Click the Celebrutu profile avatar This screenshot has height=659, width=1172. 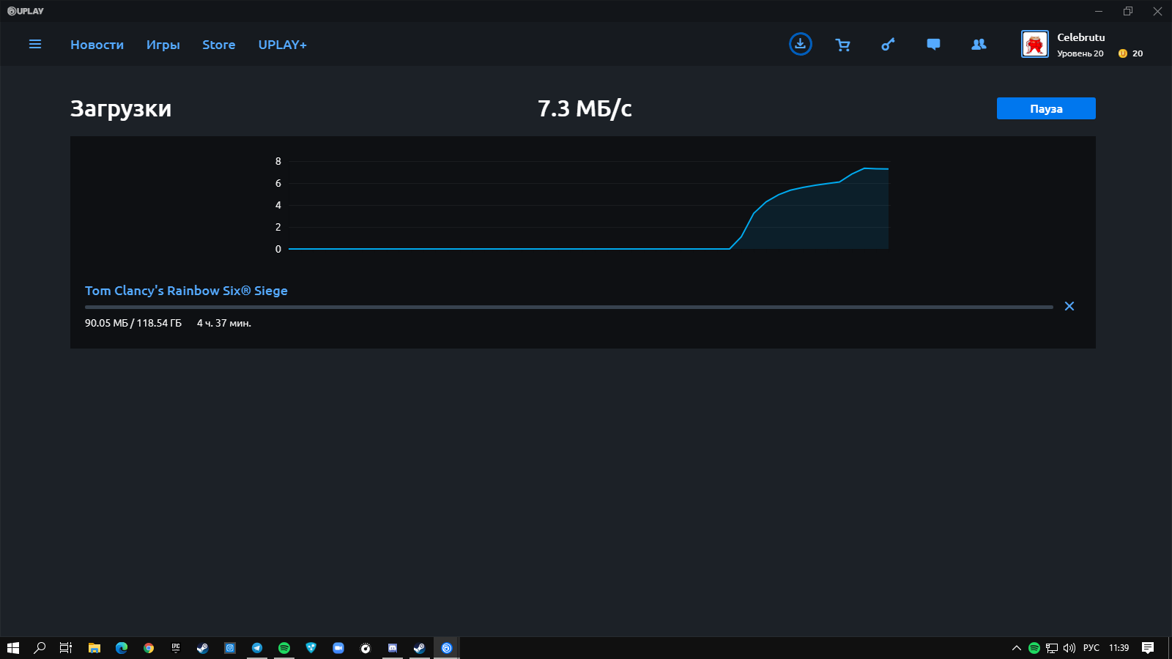pyautogui.click(x=1035, y=44)
